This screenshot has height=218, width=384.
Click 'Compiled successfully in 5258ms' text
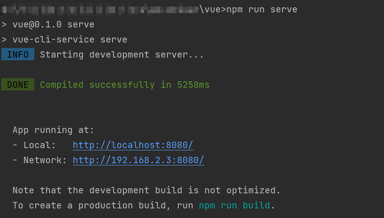coord(125,85)
